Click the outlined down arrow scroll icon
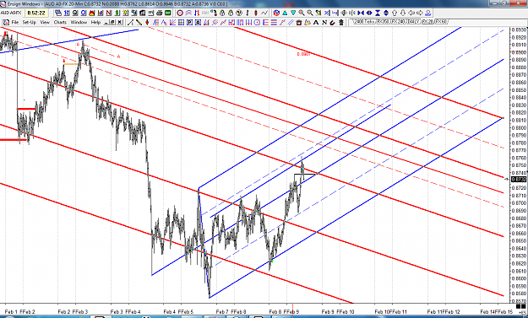 click(x=403, y=13)
